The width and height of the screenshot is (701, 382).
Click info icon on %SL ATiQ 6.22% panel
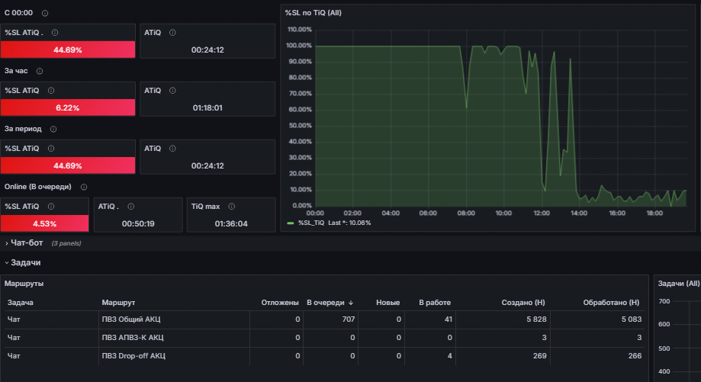(x=51, y=91)
